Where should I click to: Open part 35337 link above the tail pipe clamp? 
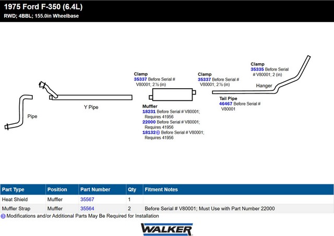204,79
